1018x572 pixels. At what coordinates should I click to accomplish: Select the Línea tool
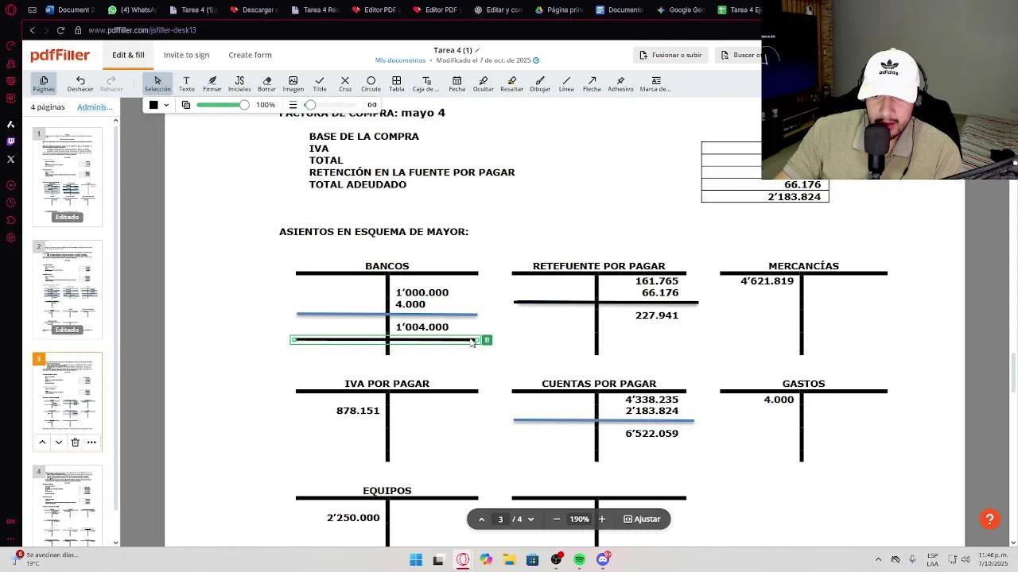pos(566,83)
